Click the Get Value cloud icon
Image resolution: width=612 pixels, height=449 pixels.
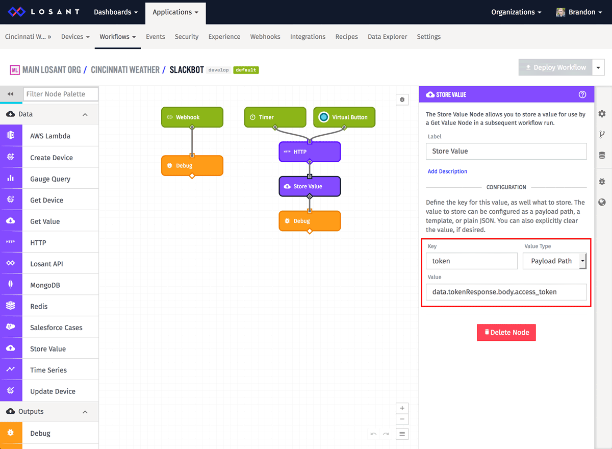11,221
